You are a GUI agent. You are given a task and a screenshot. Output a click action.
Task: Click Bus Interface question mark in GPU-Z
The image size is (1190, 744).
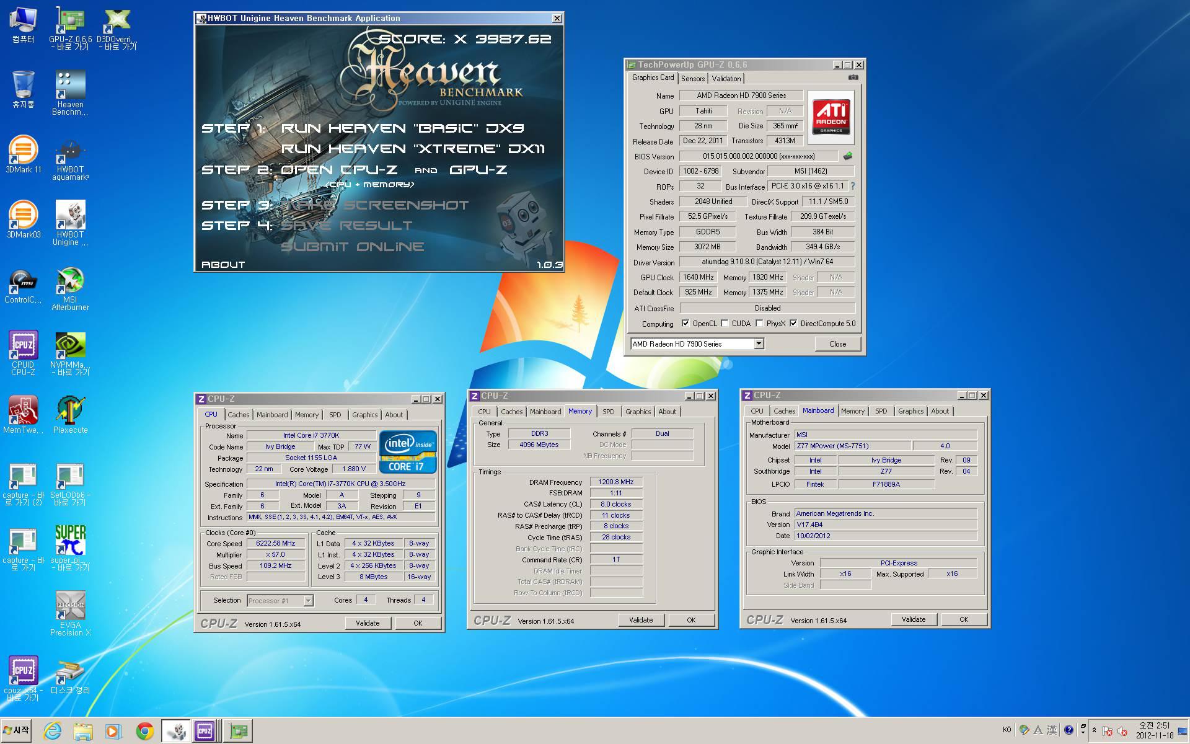point(853,186)
